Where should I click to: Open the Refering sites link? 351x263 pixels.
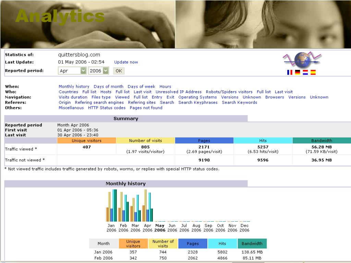[x=142, y=102]
